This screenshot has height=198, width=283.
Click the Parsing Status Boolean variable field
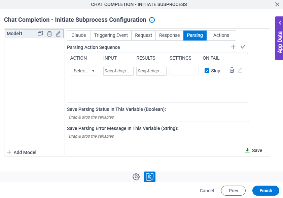158,117
